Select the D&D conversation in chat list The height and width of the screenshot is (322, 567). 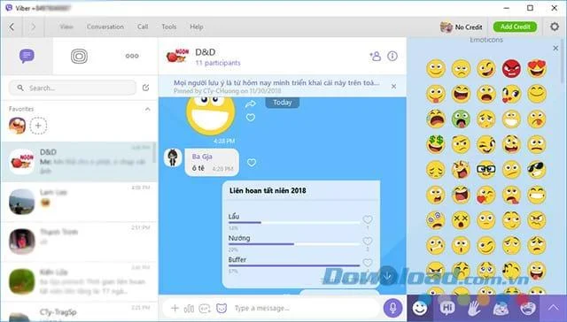coord(79,161)
